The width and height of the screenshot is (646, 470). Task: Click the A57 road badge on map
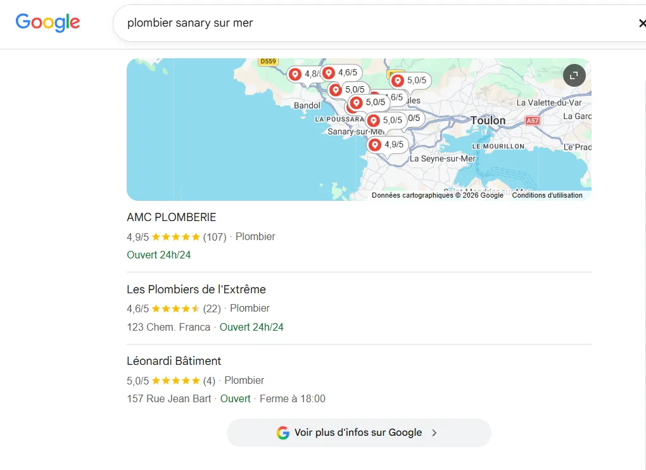click(532, 121)
